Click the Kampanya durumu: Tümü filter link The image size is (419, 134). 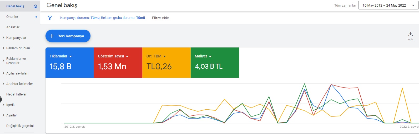click(x=80, y=18)
